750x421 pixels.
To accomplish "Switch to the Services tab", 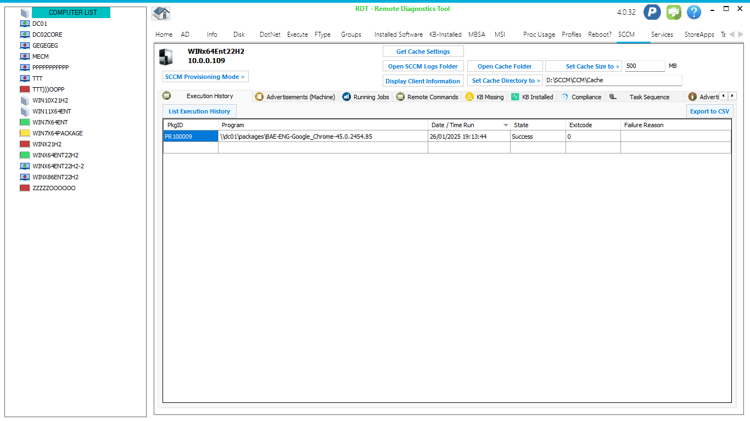I will pos(662,34).
